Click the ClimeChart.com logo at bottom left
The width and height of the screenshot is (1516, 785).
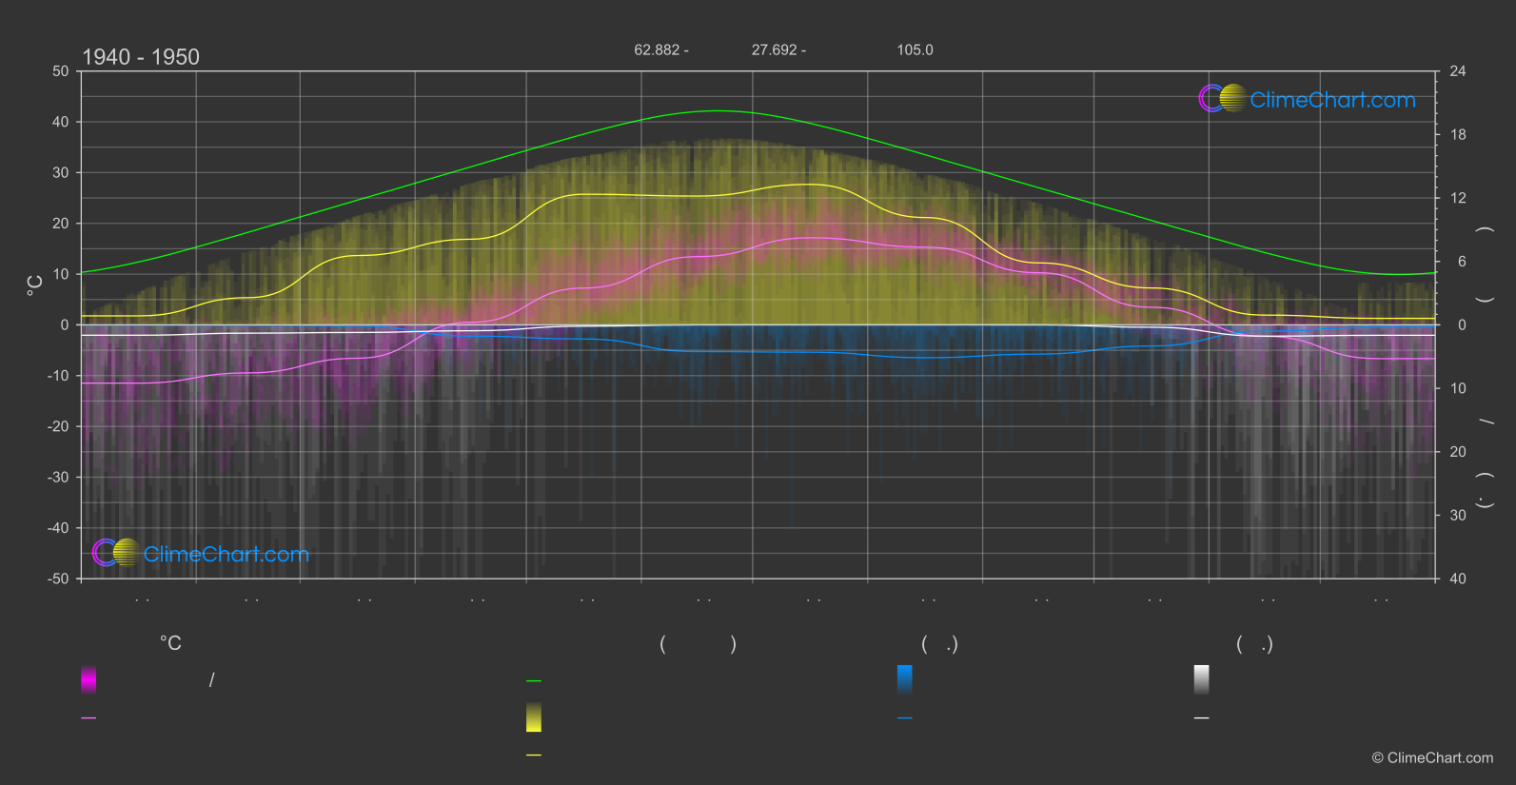pos(201,554)
